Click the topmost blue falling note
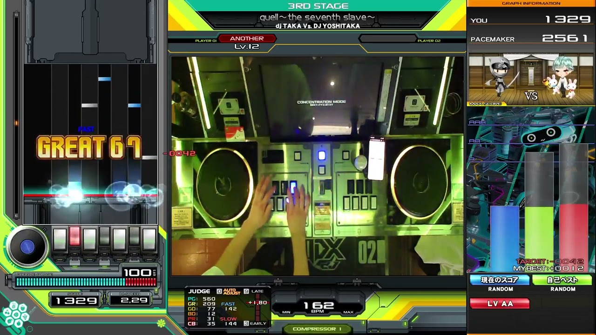The image size is (596, 335). pos(104,79)
